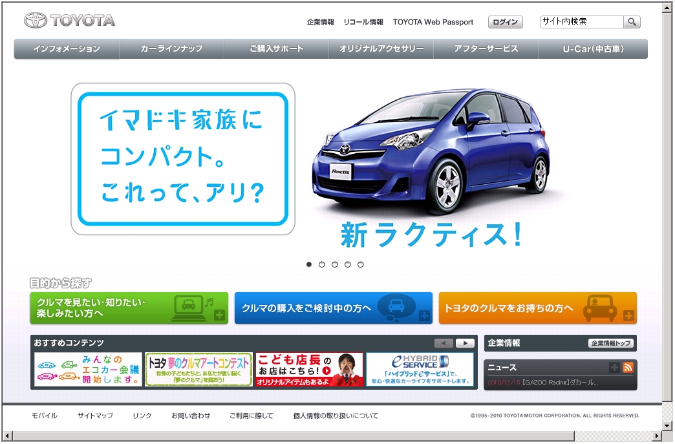Open the U-Car(中古車) navigation tab
Screen dimensions: 675x444
click(593, 49)
